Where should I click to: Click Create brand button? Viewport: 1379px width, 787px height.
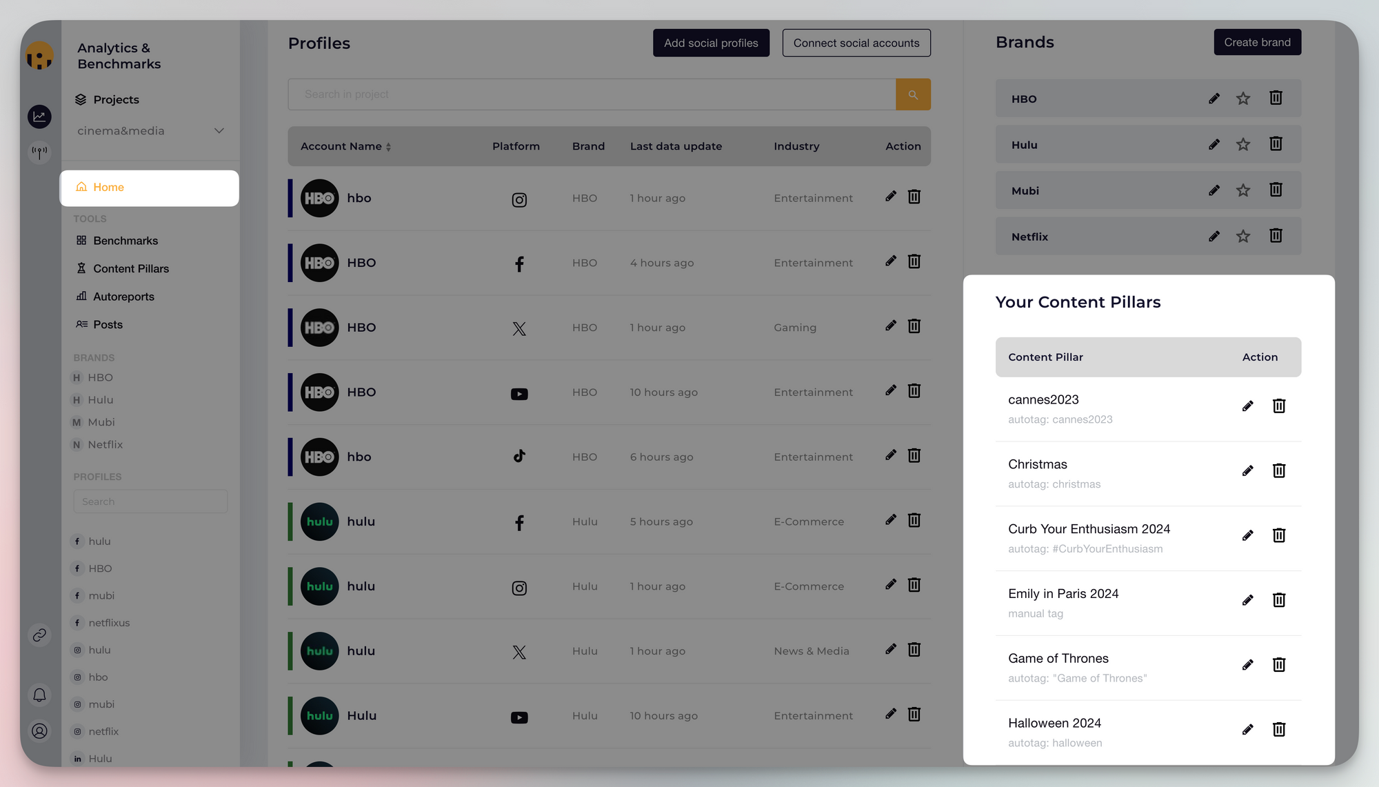coord(1257,42)
